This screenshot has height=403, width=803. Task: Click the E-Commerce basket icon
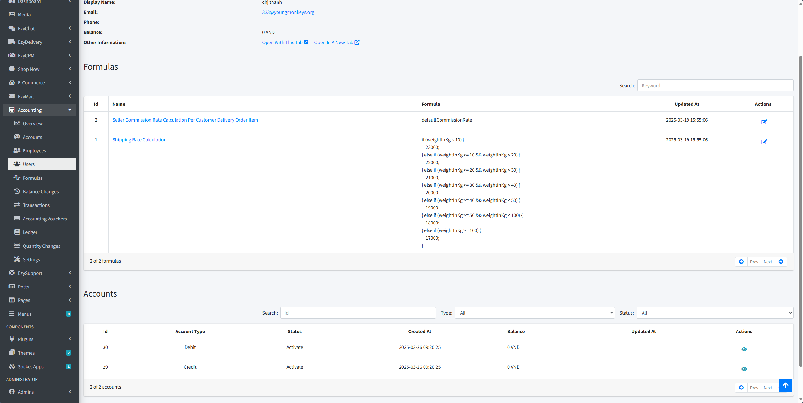12,82
